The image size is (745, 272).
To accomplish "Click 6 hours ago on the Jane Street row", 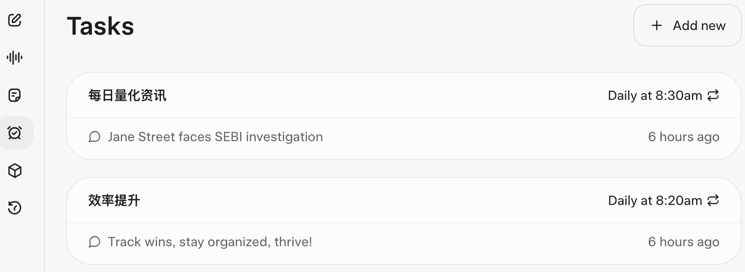I will (684, 137).
